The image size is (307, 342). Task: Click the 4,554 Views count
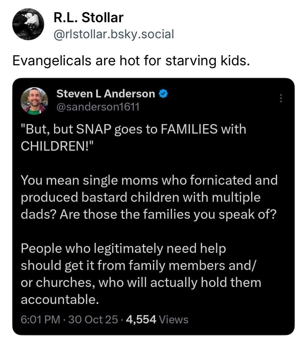(x=157, y=320)
